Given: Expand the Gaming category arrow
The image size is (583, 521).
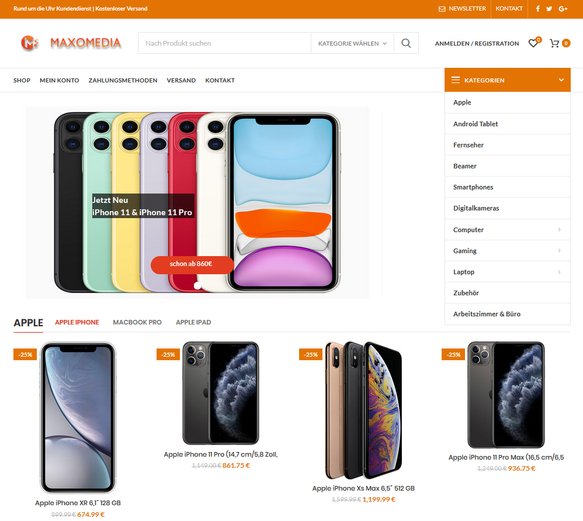Looking at the screenshot, I should click(x=559, y=251).
